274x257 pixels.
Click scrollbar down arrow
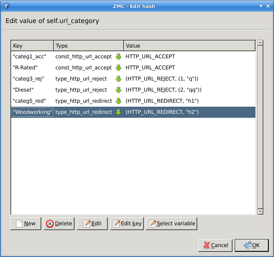point(261,212)
